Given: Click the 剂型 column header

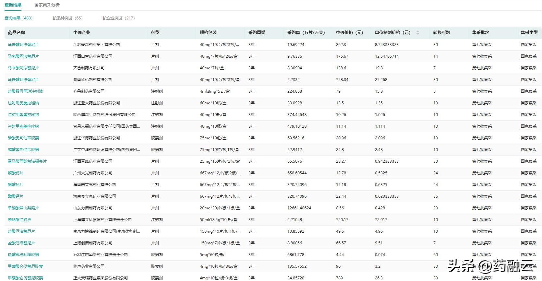Looking at the screenshot, I should coord(155,33).
